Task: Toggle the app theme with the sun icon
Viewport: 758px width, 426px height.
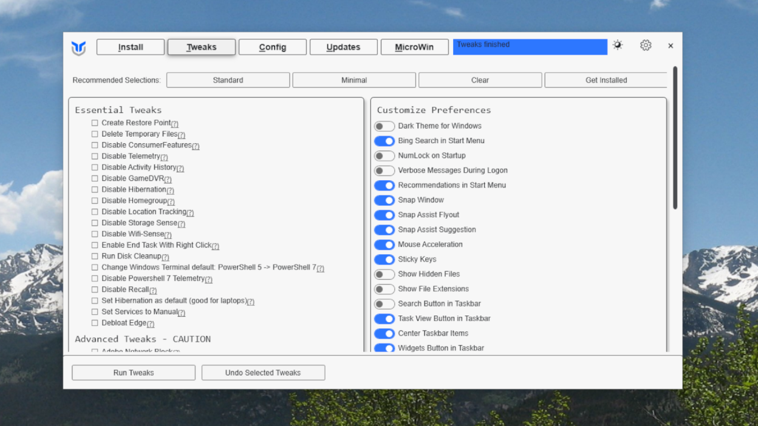Action: pyautogui.click(x=618, y=45)
